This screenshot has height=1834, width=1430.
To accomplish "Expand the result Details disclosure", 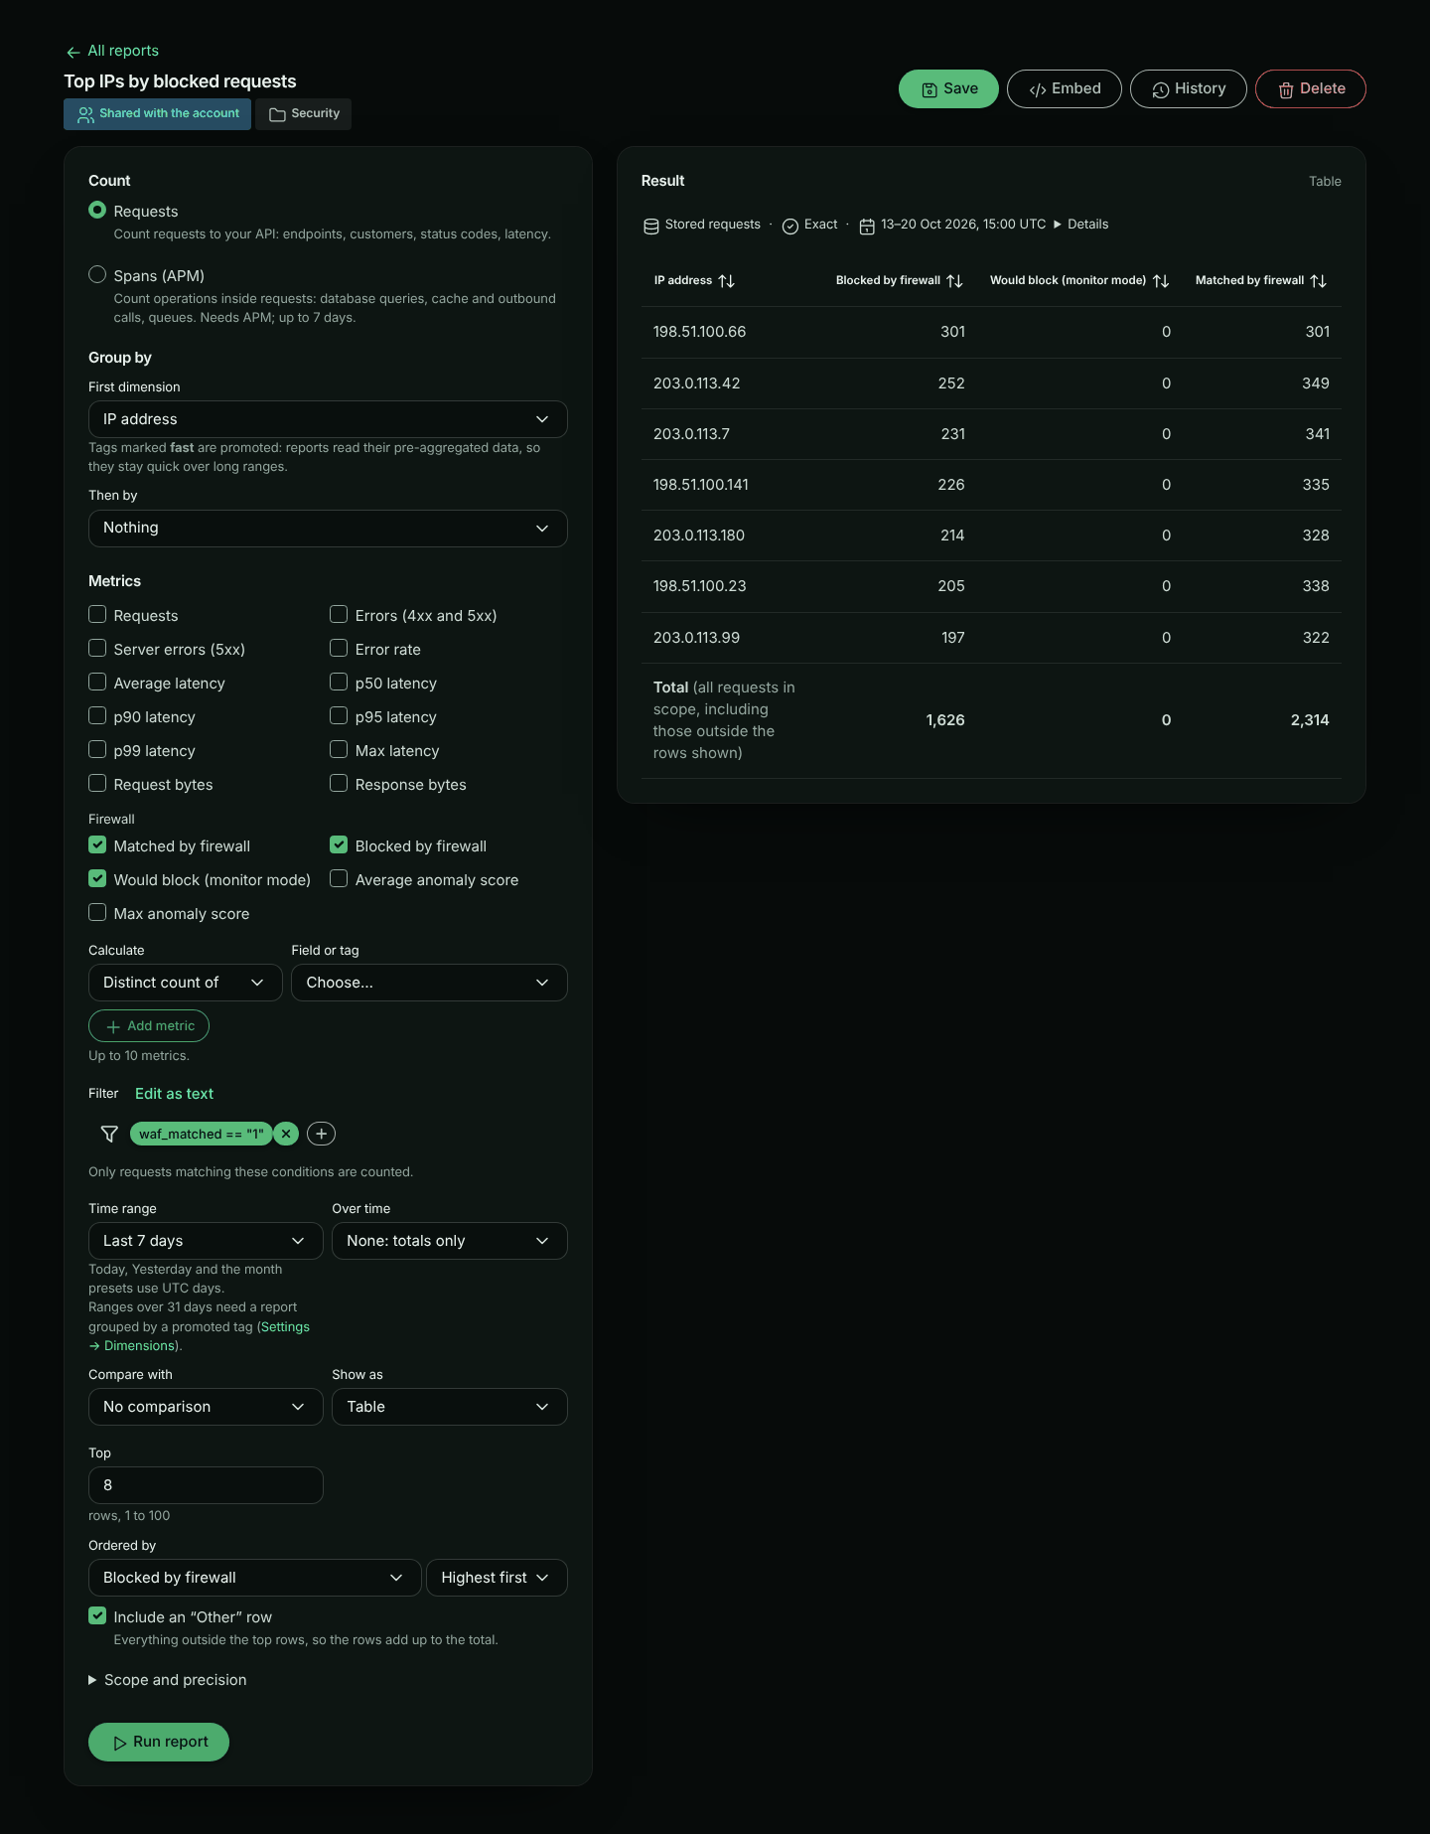I will [1080, 225].
